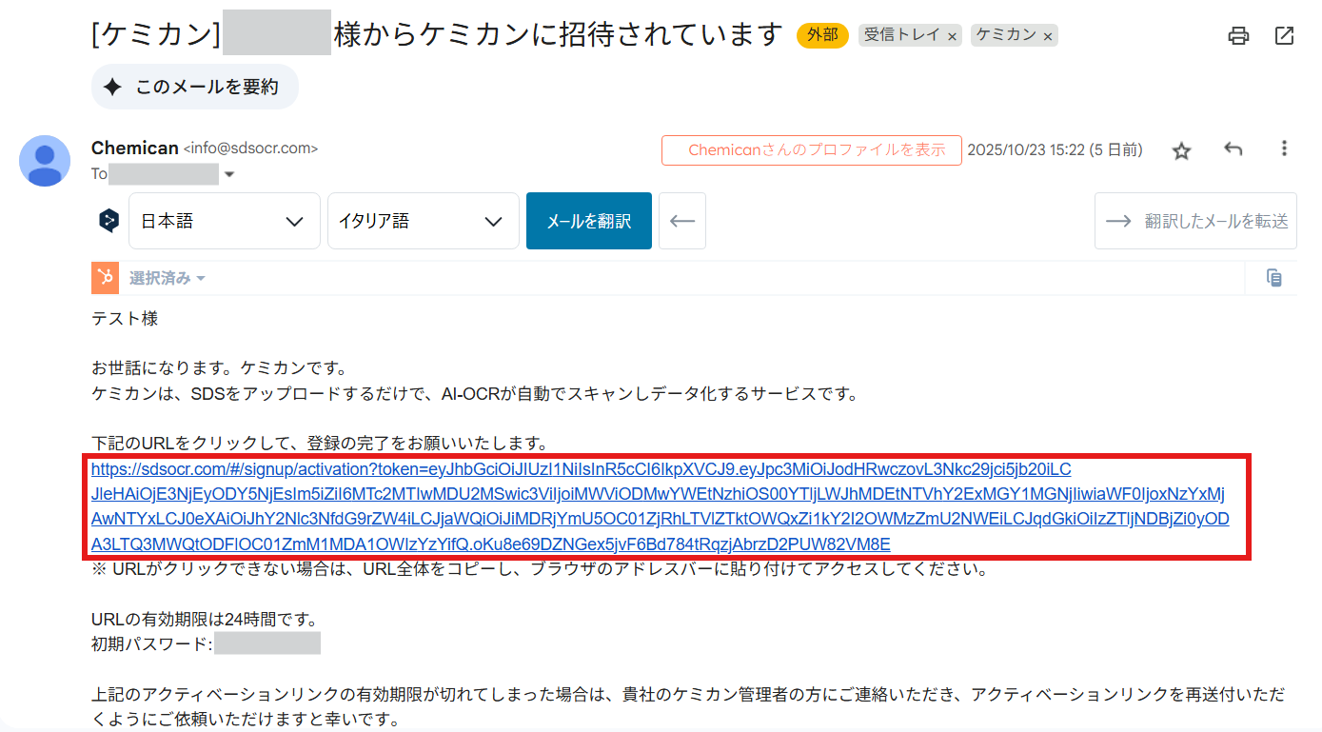The width and height of the screenshot is (1322, 732).
Task: Click the greeting テスト様
Action: pos(125,319)
